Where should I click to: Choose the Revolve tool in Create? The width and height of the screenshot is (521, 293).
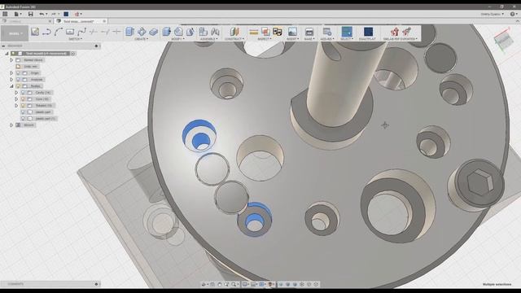pos(142,32)
